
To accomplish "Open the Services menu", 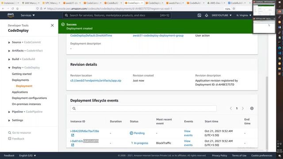I will click(27, 15).
